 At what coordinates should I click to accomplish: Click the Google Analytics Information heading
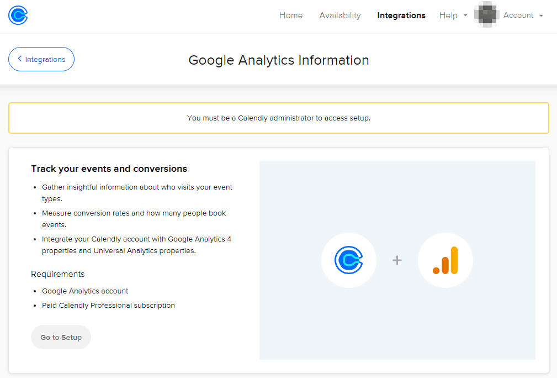278,60
